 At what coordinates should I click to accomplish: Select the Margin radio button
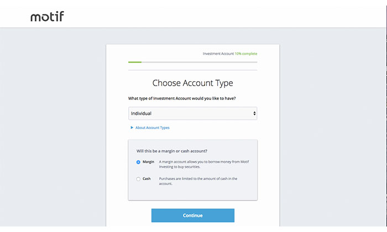coord(138,162)
